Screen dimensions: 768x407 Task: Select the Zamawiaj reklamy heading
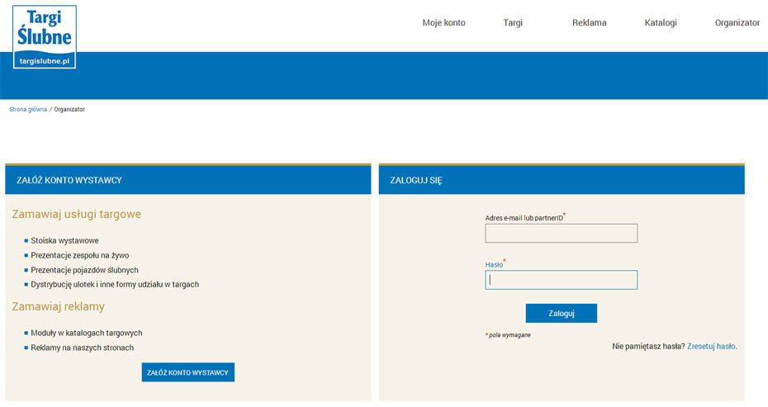pos(58,307)
